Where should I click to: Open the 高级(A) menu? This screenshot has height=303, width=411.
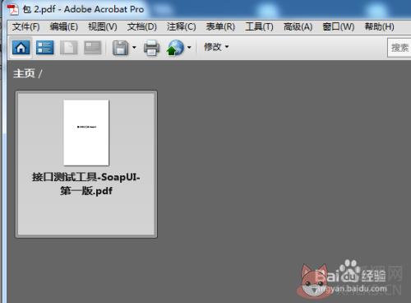pyautogui.click(x=298, y=26)
